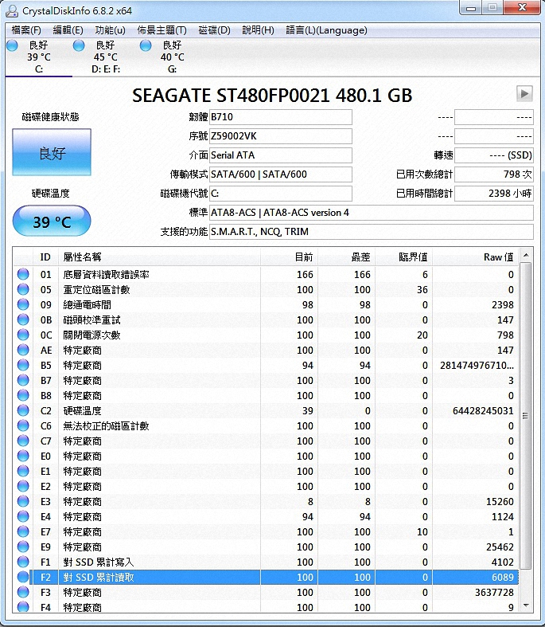Click the status icon for attribute AE
The image size is (545, 627).
click(x=23, y=350)
